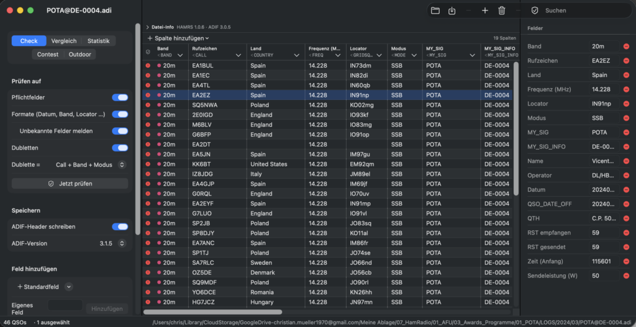
Task: Remove the QSO_DATE_OFF field via red minus
Action: (x=626, y=204)
